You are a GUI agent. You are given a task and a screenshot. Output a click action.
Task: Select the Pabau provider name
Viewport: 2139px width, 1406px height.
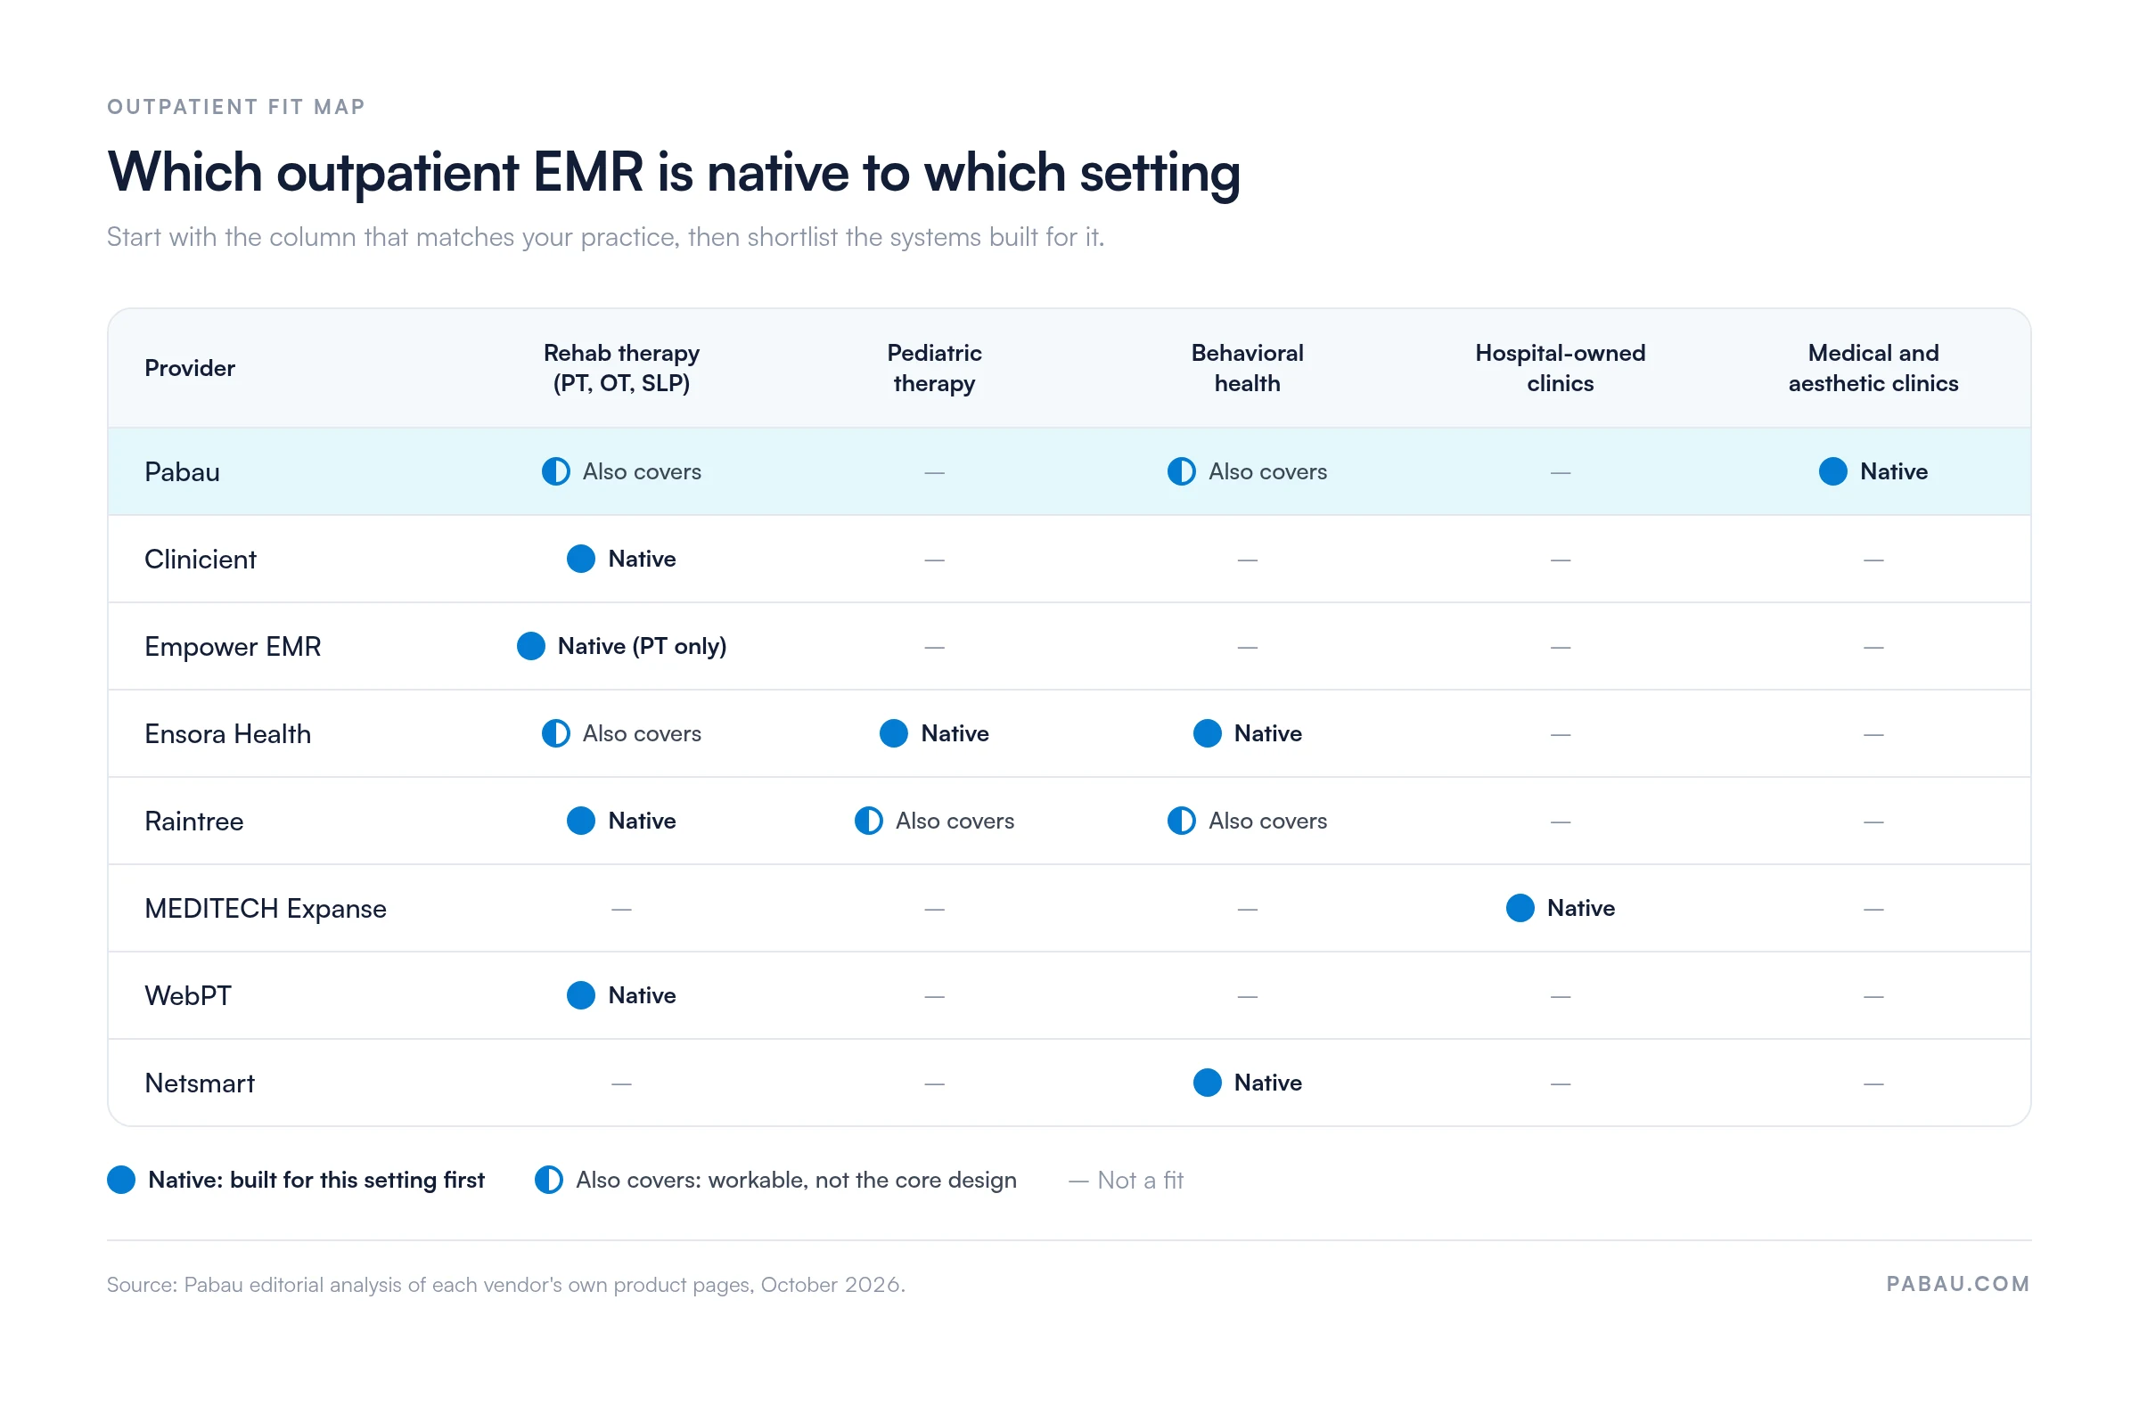(x=183, y=471)
